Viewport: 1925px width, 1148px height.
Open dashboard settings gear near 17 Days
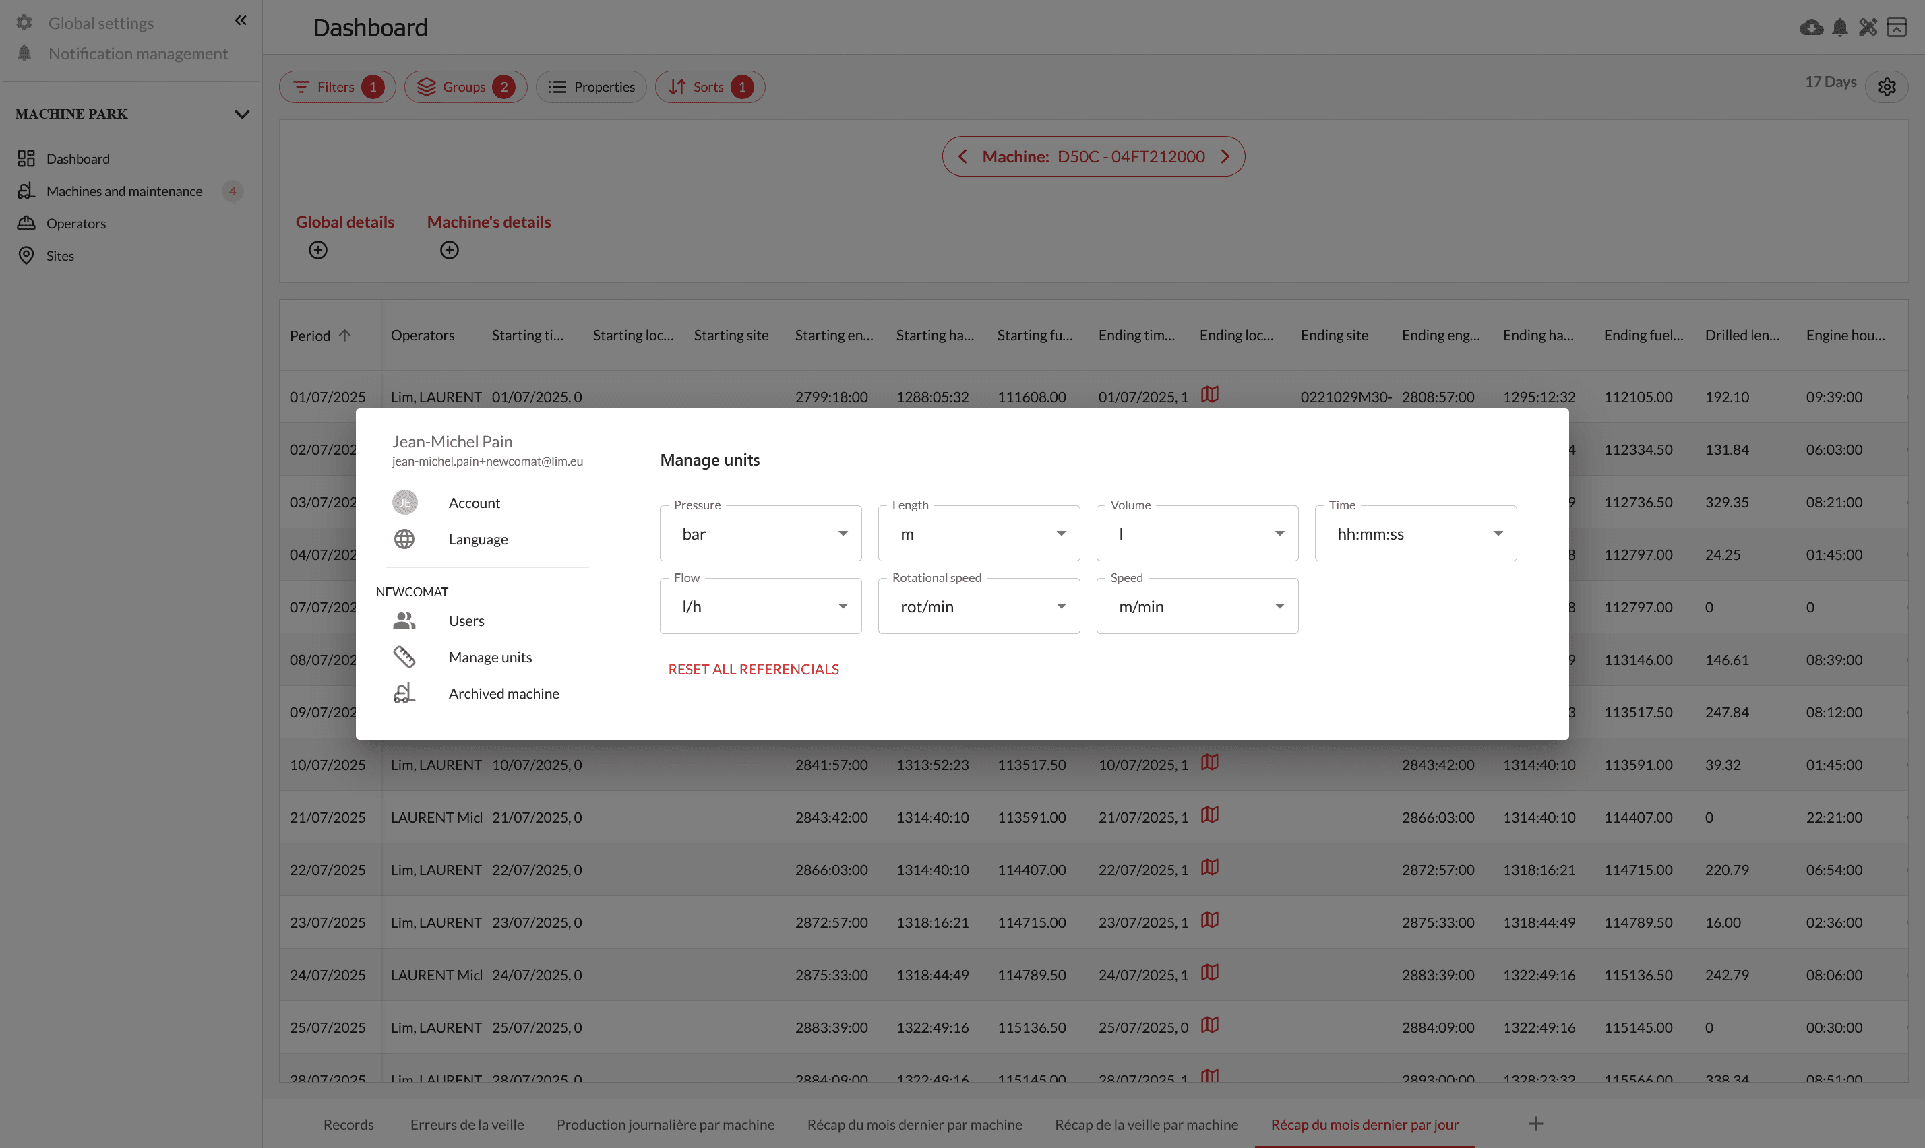coord(1887,87)
